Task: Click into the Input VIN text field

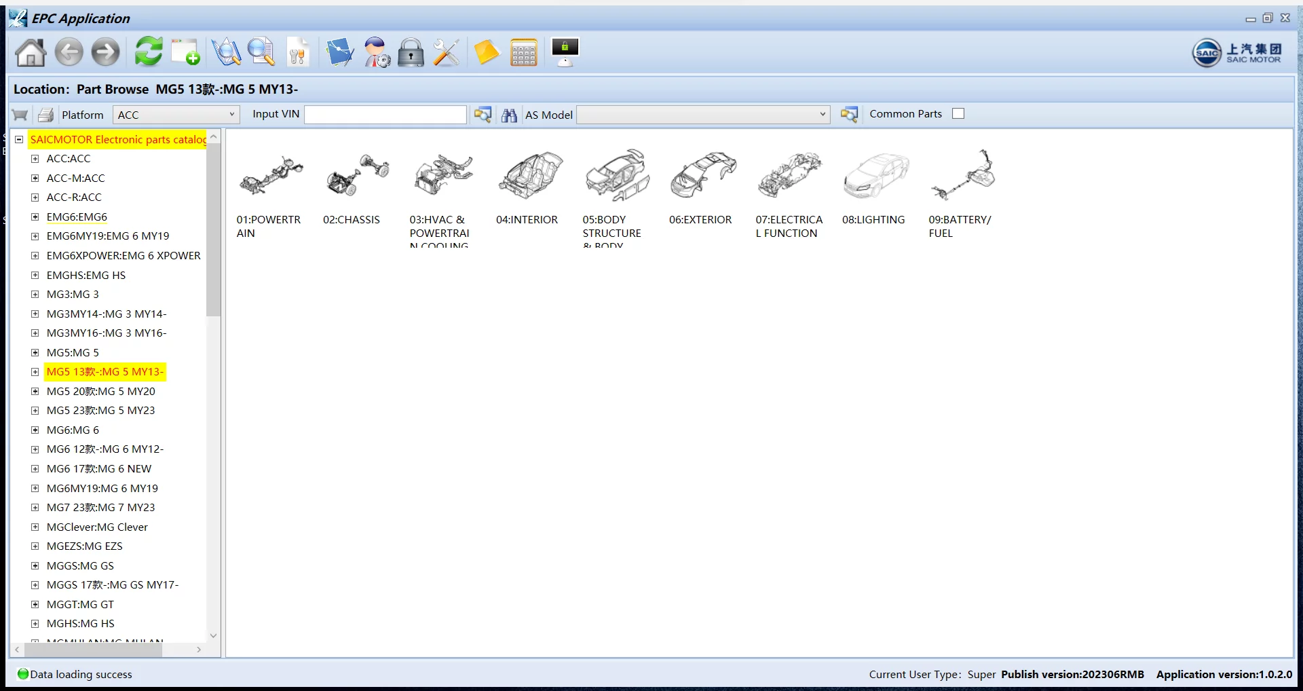Action: pyautogui.click(x=385, y=115)
